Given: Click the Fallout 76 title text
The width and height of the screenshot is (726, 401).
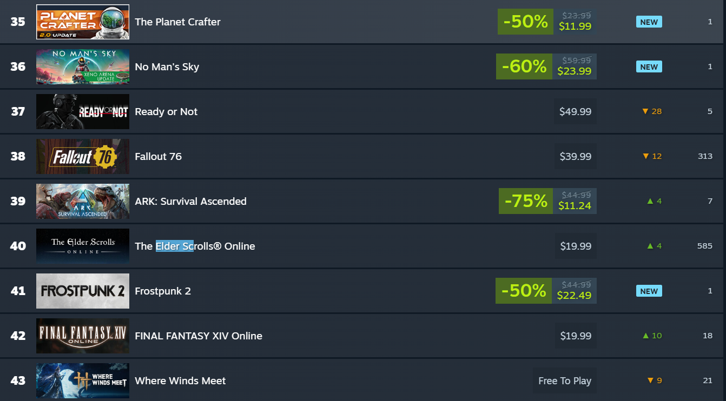Looking at the screenshot, I should click(x=158, y=157).
